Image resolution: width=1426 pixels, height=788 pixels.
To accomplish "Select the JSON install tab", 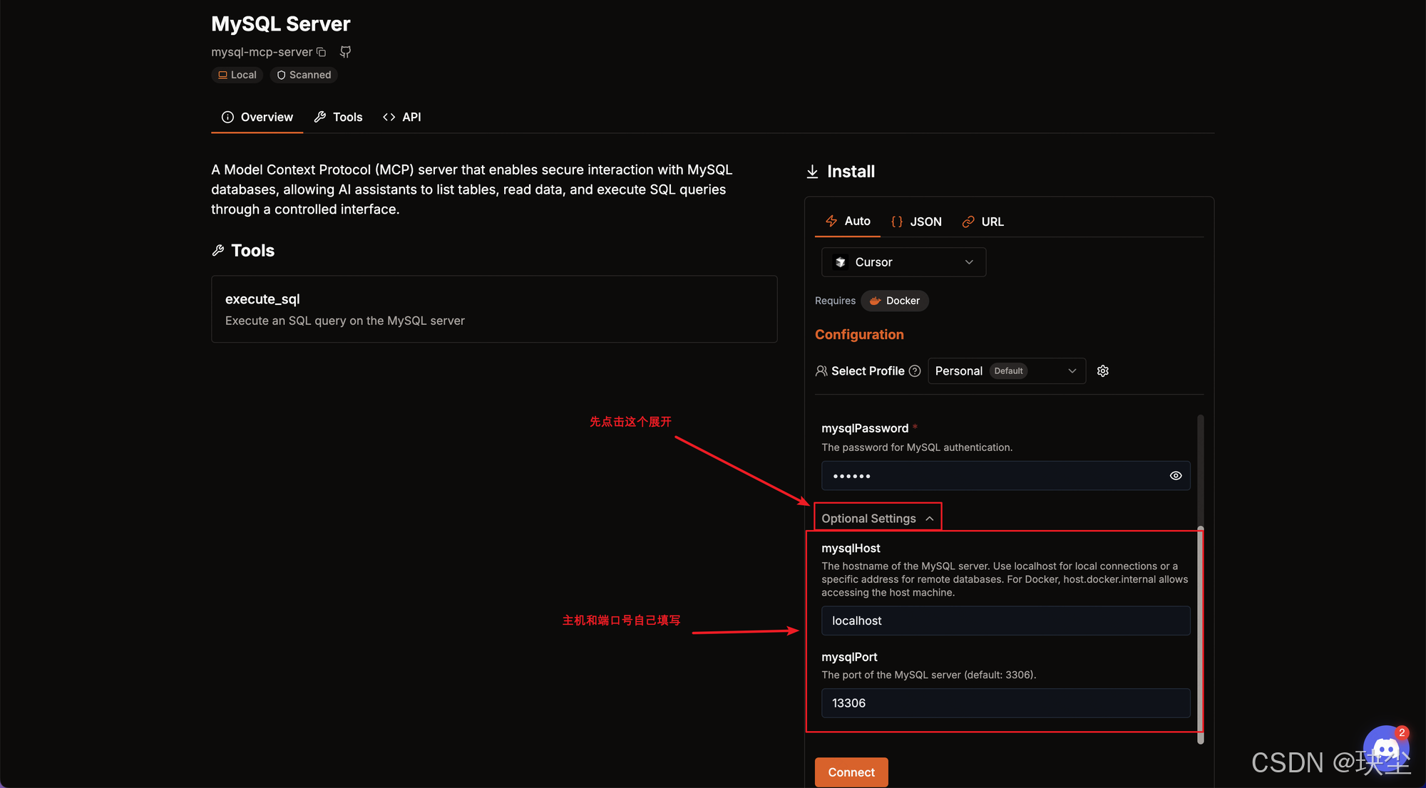I will click(916, 222).
